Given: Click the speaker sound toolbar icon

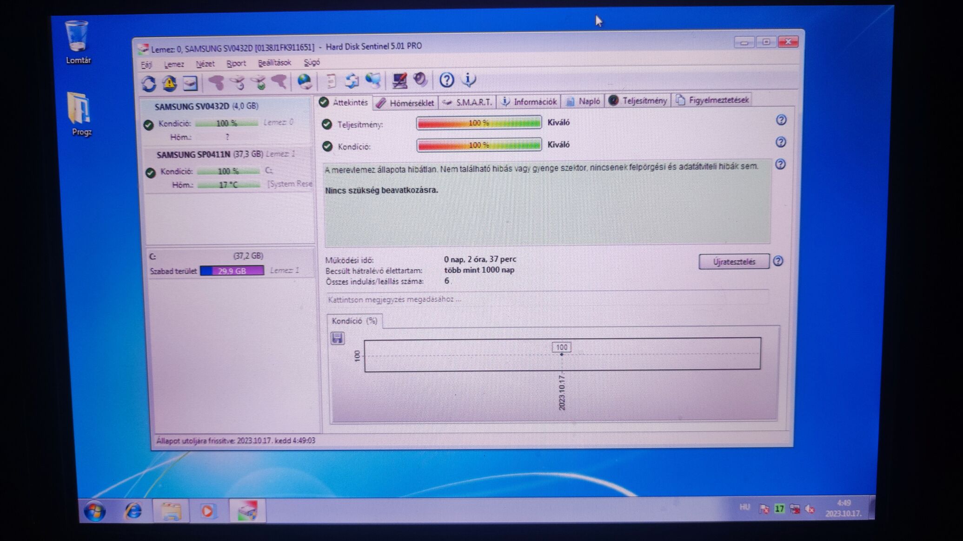Looking at the screenshot, I should tap(420, 80).
